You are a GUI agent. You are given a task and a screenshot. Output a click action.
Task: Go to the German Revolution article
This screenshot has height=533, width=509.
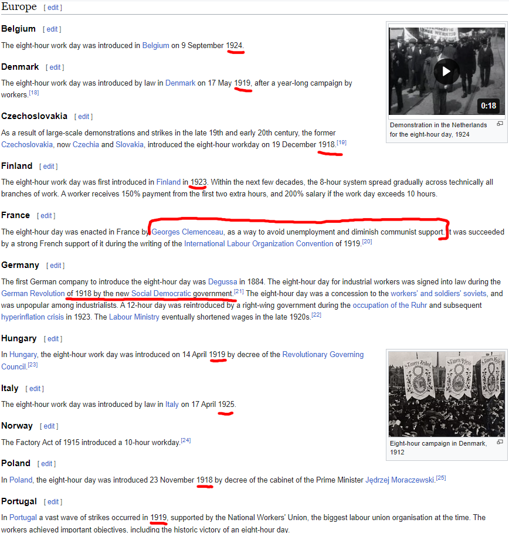tap(33, 293)
